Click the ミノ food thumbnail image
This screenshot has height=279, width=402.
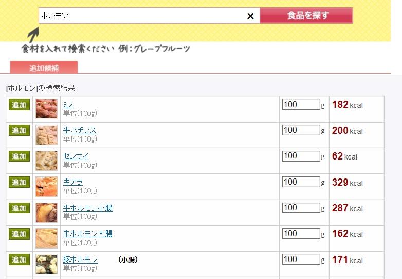46,109
